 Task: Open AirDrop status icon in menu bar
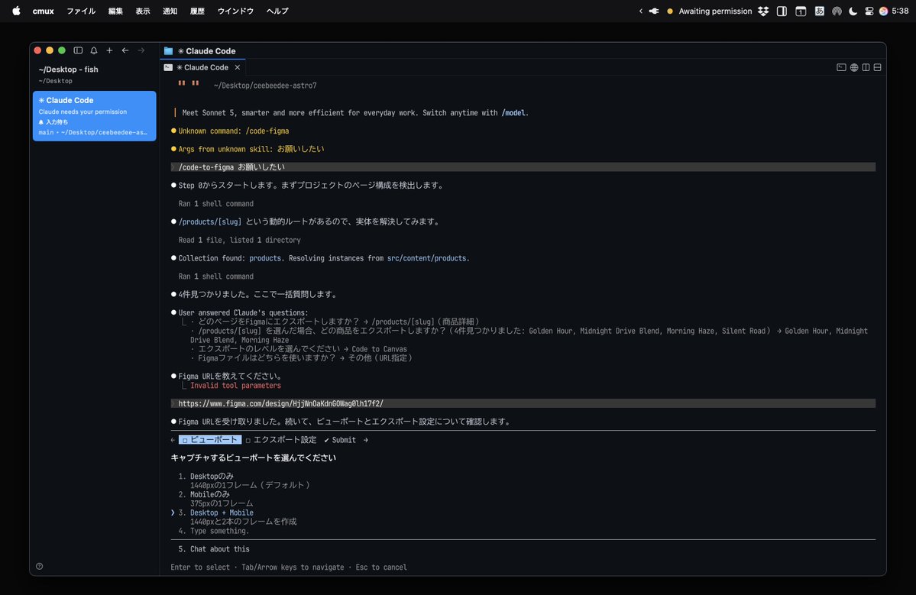837,11
